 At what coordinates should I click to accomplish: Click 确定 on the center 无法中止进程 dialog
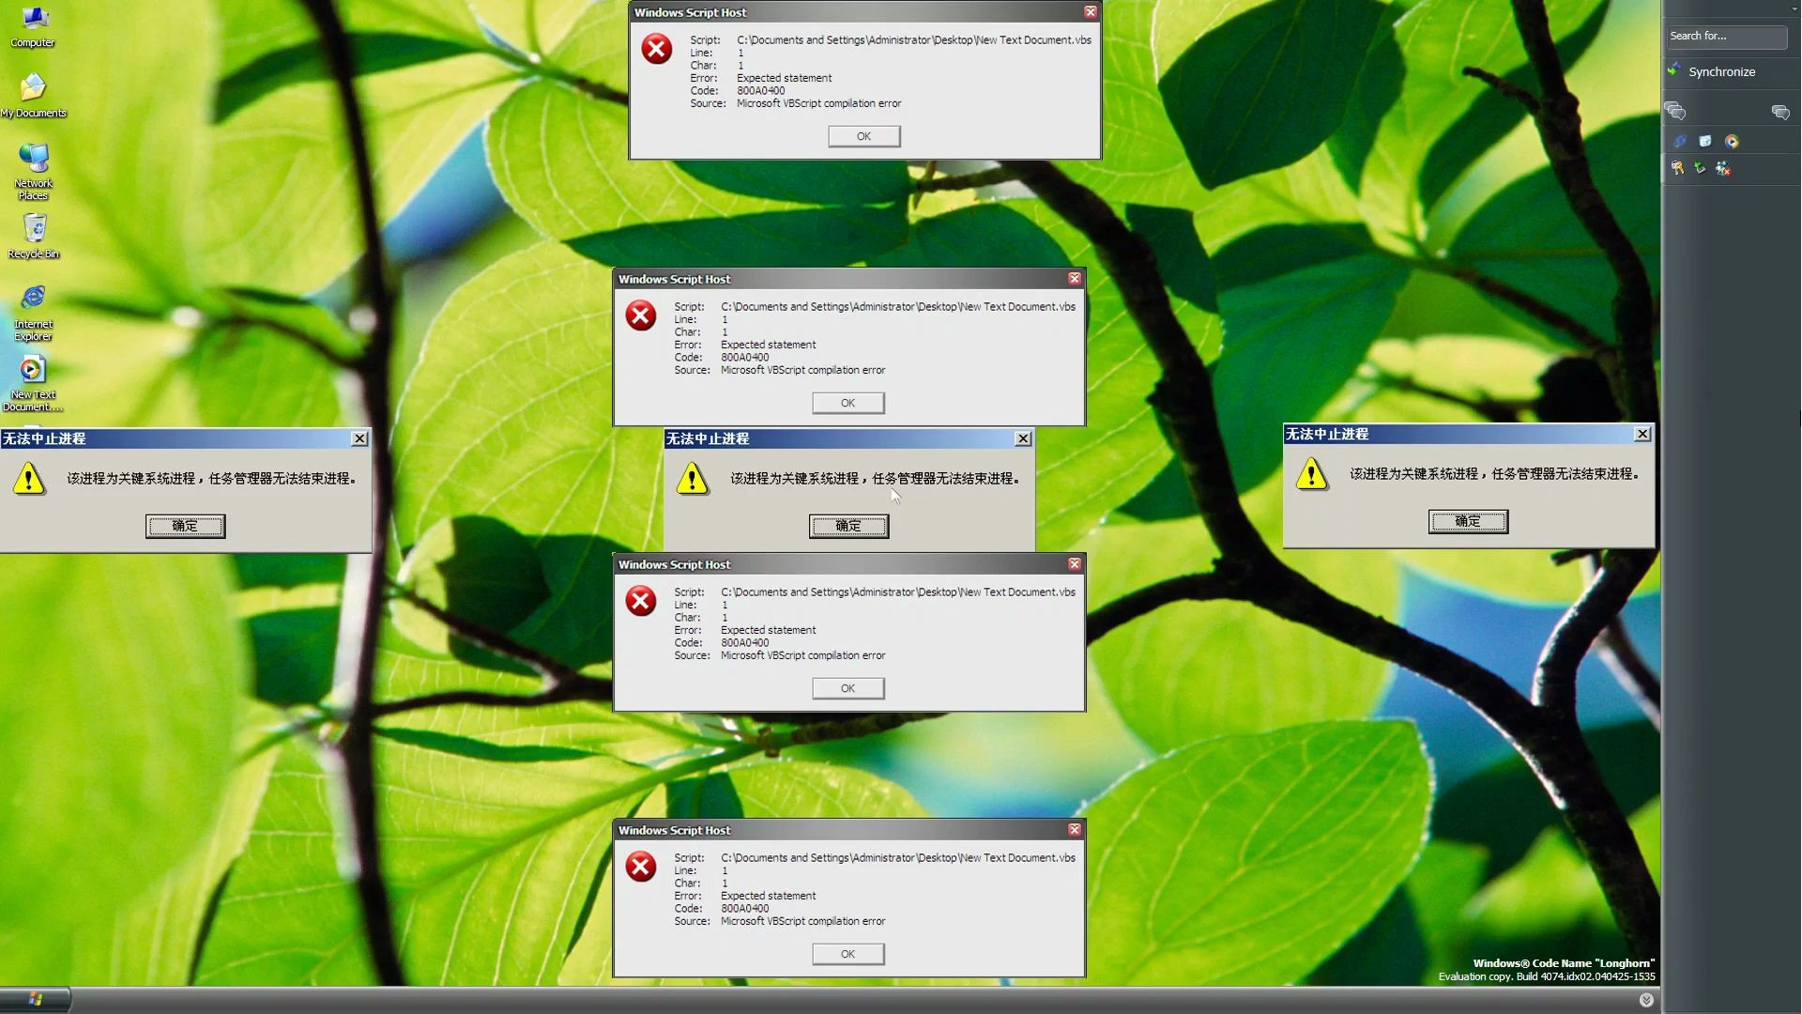point(848,525)
